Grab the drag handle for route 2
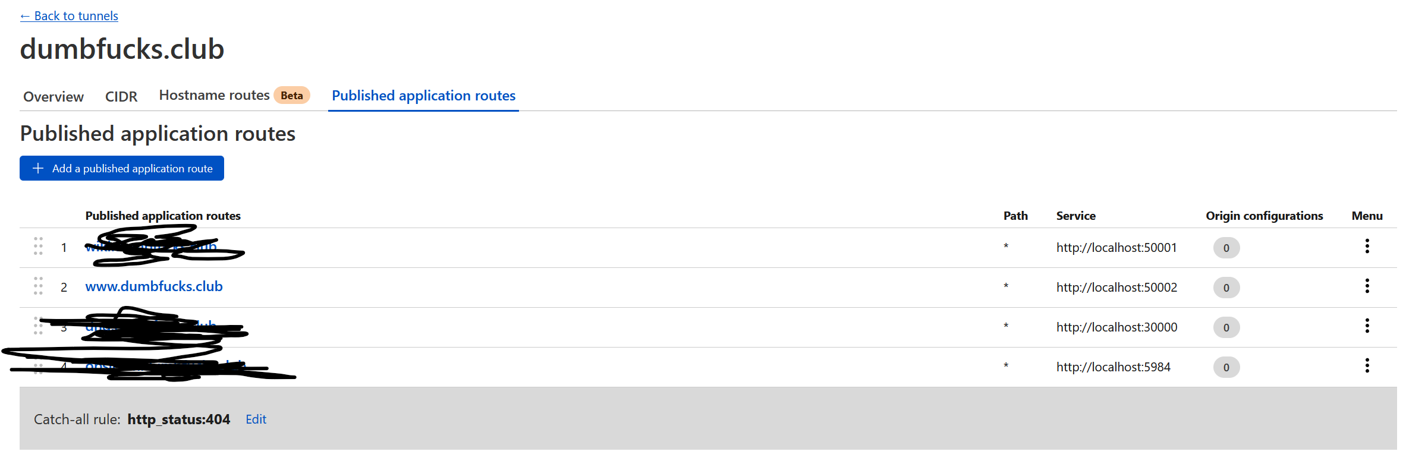 coord(39,286)
